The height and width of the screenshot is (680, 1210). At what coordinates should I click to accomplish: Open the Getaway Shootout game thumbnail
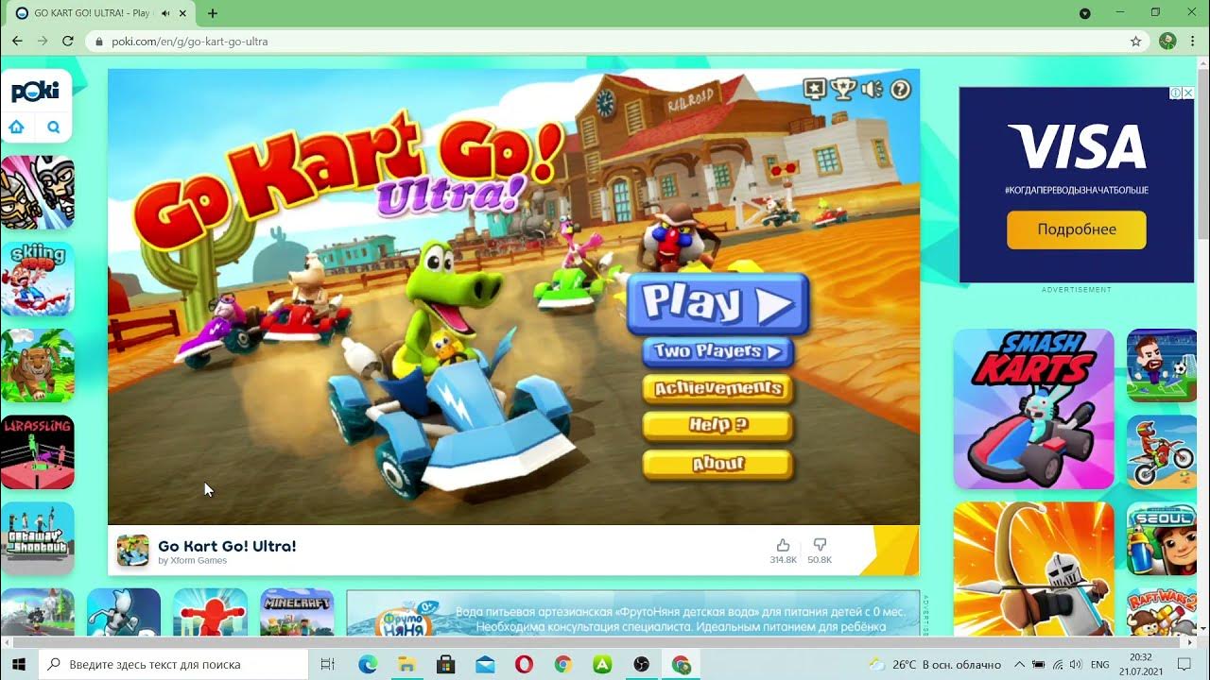pyautogui.click(x=38, y=538)
